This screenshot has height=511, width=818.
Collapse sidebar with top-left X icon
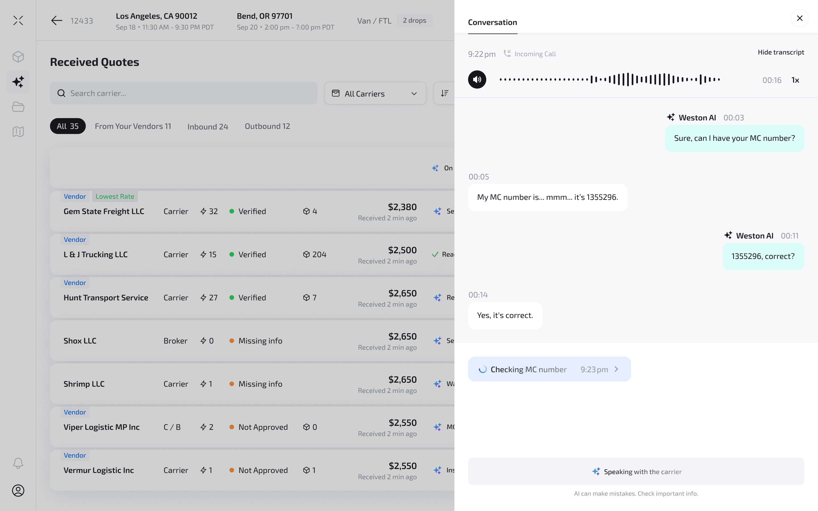tap(18, 21)
